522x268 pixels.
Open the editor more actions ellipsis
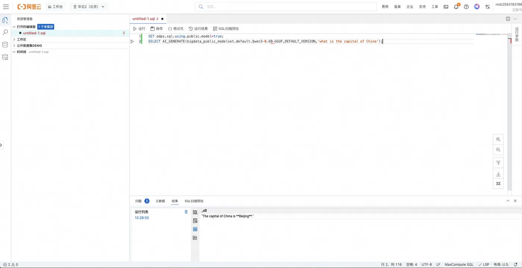click(x=515, y=19)
